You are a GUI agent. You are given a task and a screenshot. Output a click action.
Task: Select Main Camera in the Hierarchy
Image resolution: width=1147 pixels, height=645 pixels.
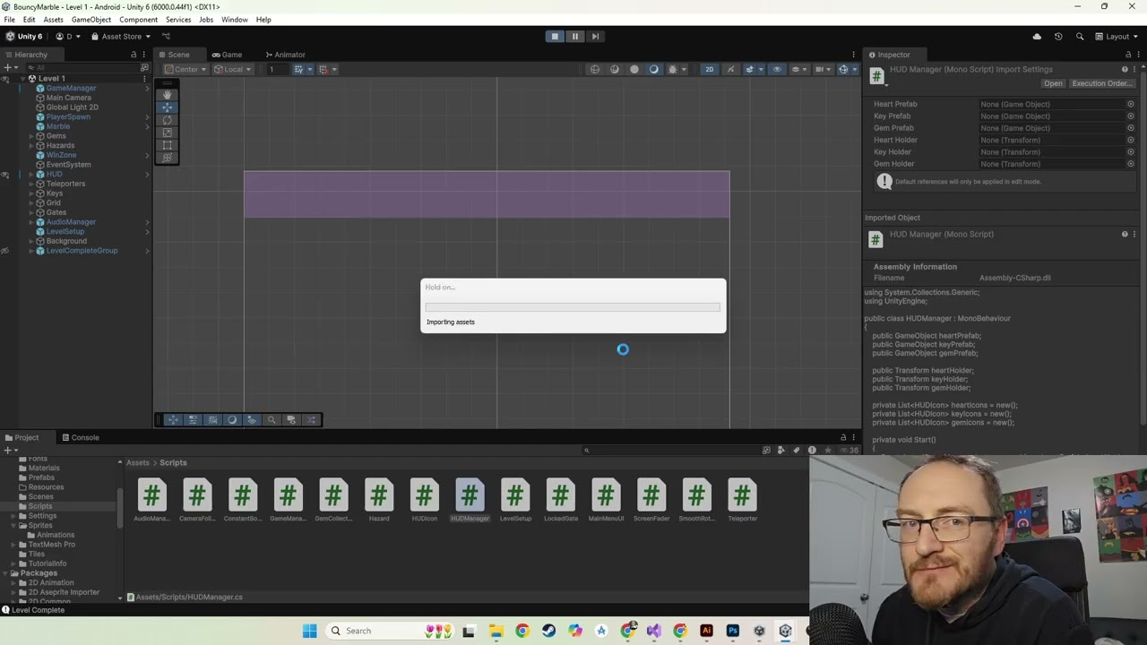[x=68, y=98]
